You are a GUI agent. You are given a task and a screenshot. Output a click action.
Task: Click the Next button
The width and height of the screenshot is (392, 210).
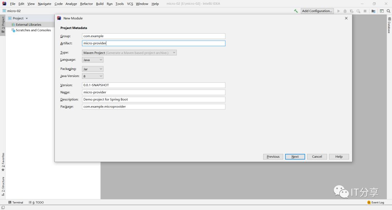pos(295,157)
